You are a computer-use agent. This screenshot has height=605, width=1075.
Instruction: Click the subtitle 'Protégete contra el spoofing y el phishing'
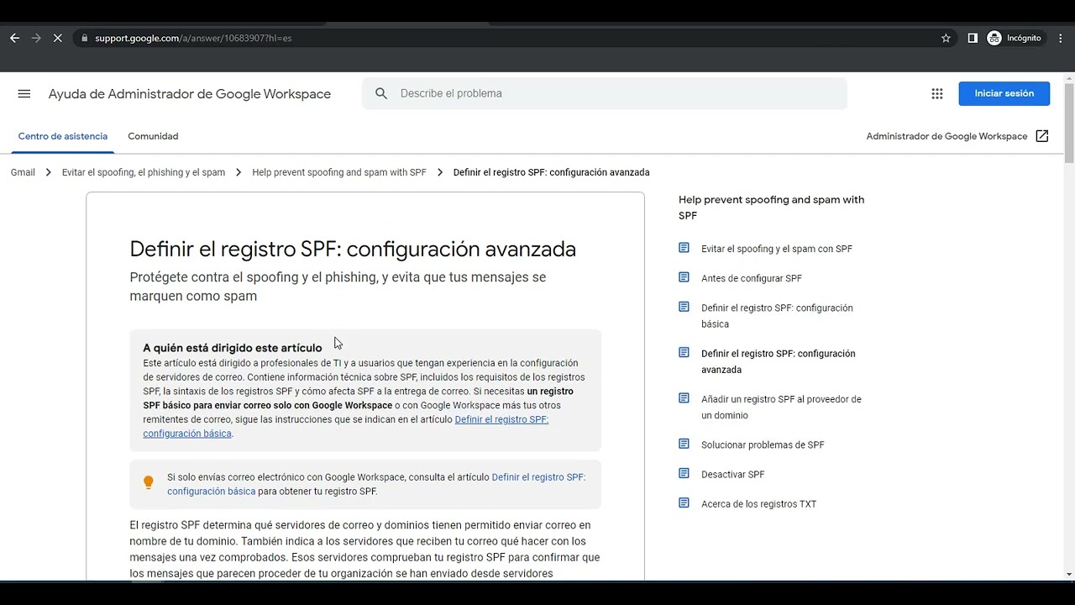point(338,287)
